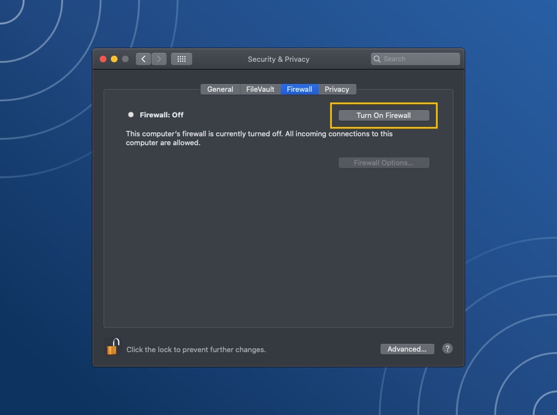Viewport: 557px width, 415px height.
Task: Click the padlock to prevent changes
Action: 113,347
